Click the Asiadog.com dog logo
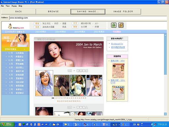169x127 pixels. point(16,26)
